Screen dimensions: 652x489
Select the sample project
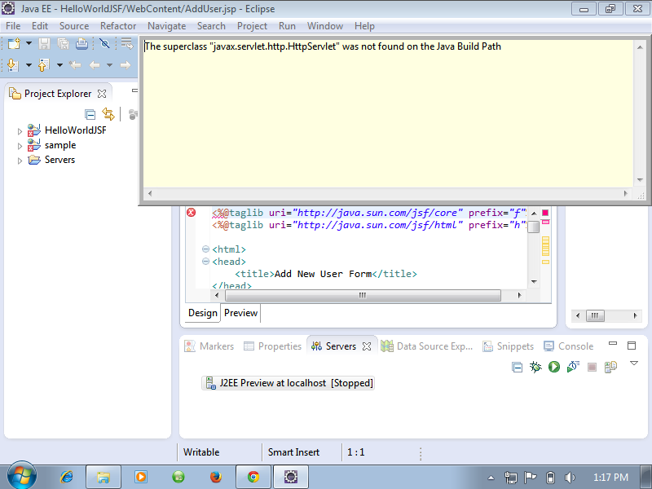click(x=60, y=145)
